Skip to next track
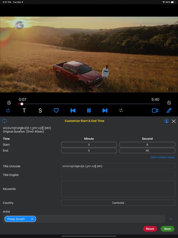178x238 pixels. coord(105,111)
